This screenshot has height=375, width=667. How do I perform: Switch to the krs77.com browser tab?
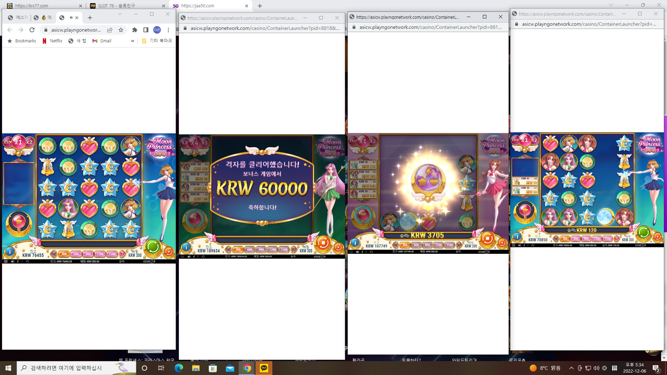tap(44, 6)
